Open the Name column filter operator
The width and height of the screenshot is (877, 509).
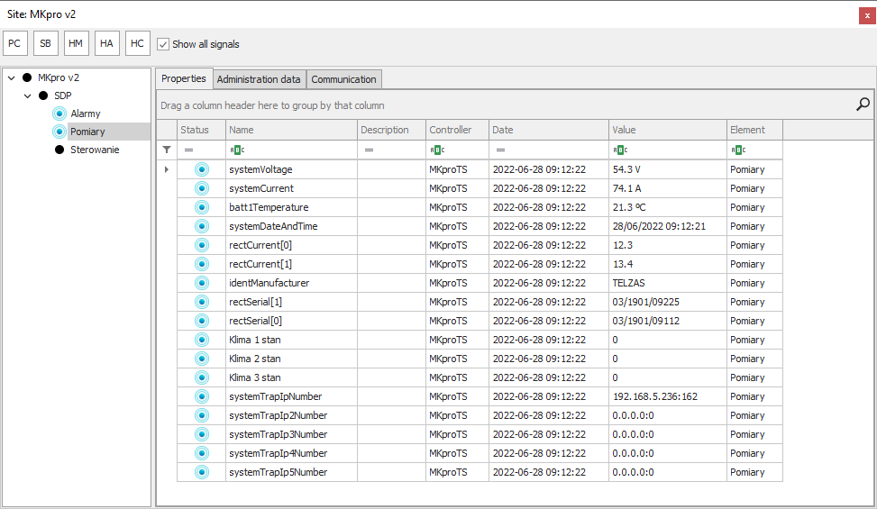(x=237, y=150)
